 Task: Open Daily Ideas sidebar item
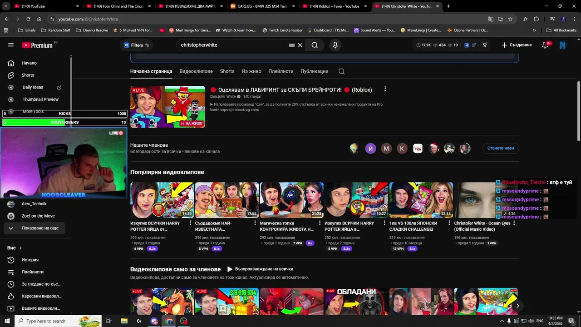35,87
